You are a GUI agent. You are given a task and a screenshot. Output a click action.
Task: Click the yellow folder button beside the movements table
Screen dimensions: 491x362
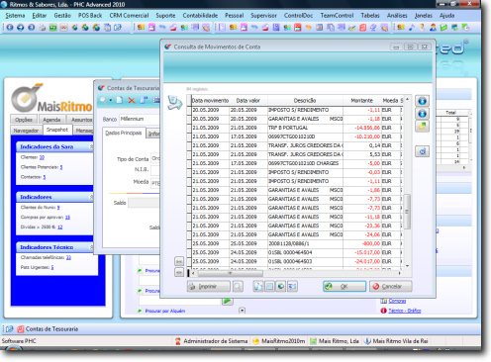[x=422, y=127]
